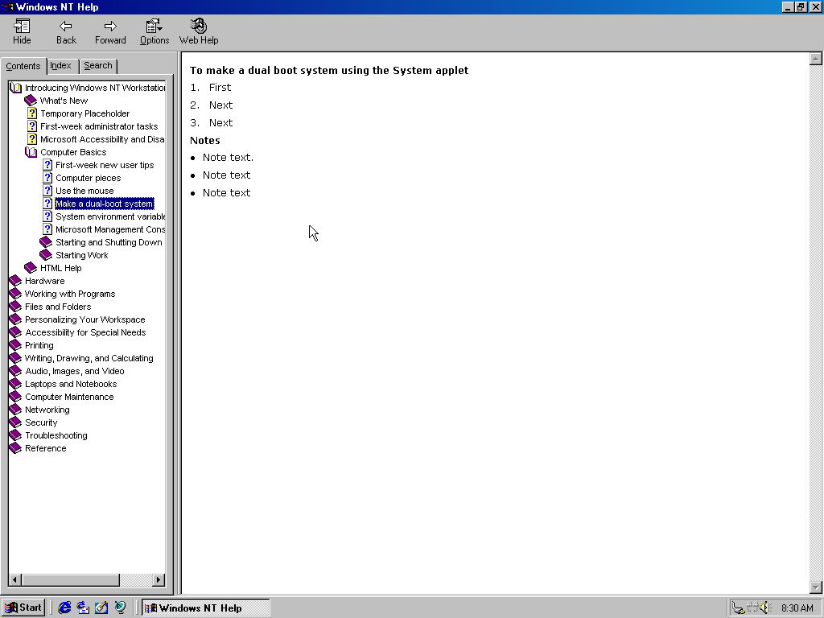The image size is (824, 618).
Task: Click the topic icon beside Use the mouse
Action: (47, 191)
